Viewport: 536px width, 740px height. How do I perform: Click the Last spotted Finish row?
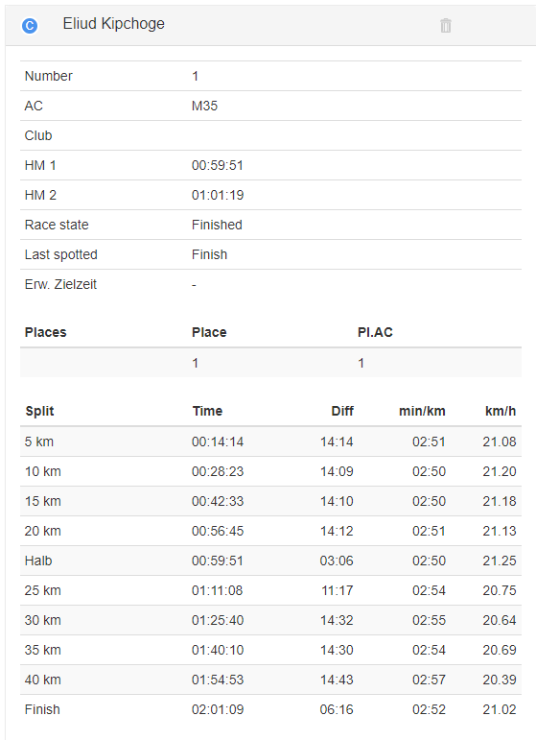click(x=270, y=254)
